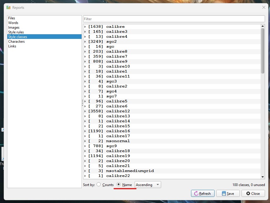
Task: Expand the calibre19 class row
Action: [x=85, y=156]
